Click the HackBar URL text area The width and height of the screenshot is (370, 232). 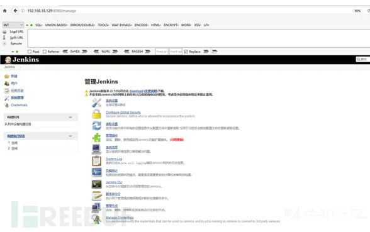[199, 38]
